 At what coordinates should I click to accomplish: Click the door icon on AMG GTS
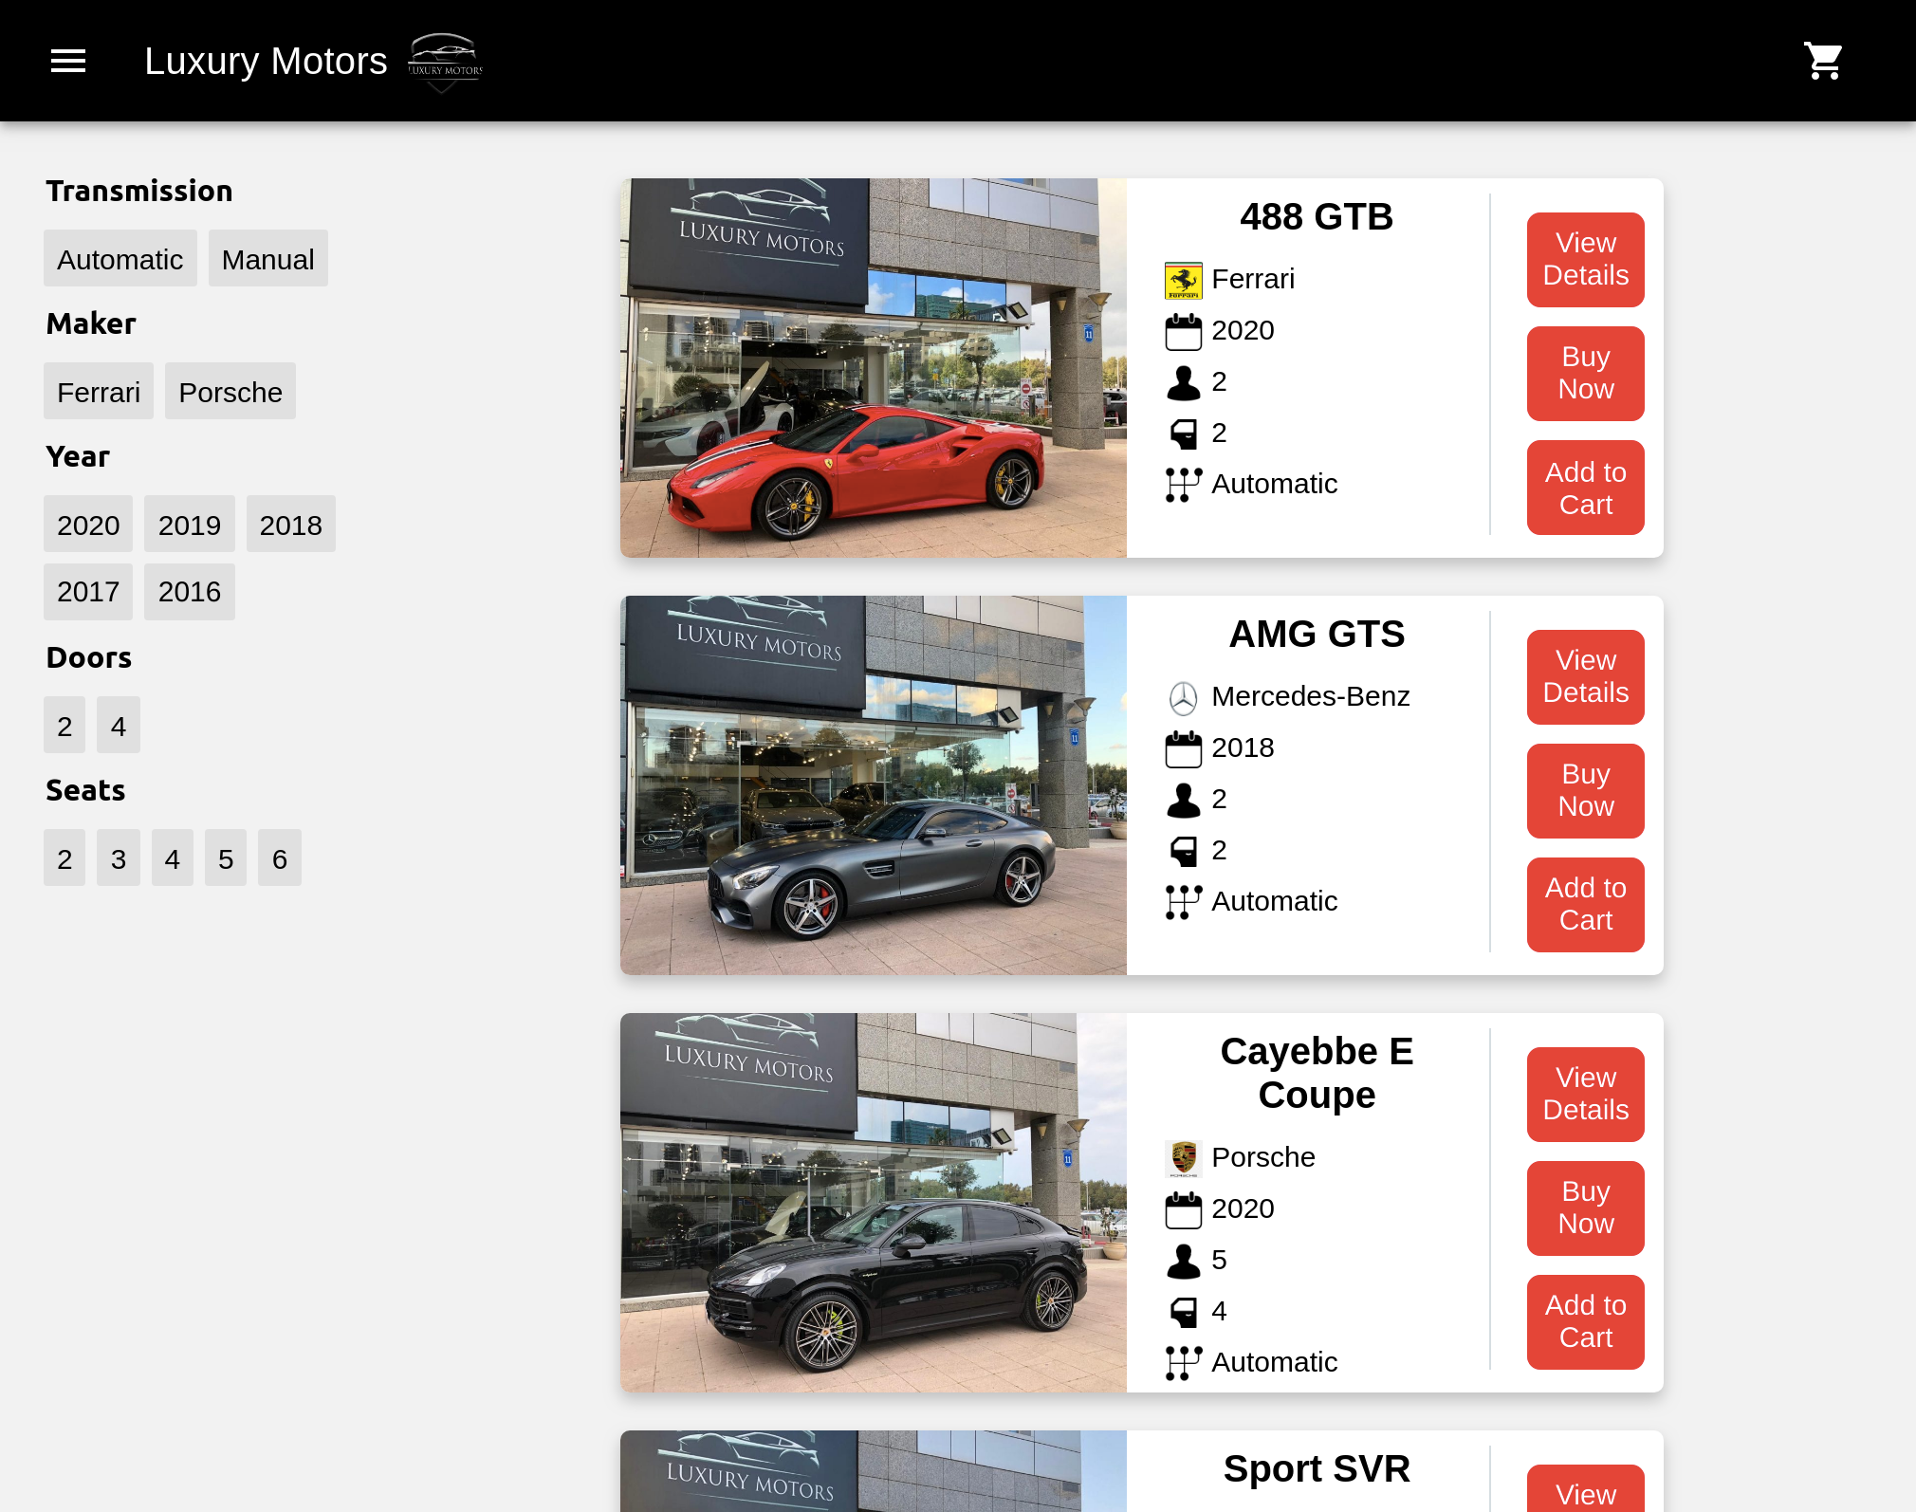pos(1183,851)
